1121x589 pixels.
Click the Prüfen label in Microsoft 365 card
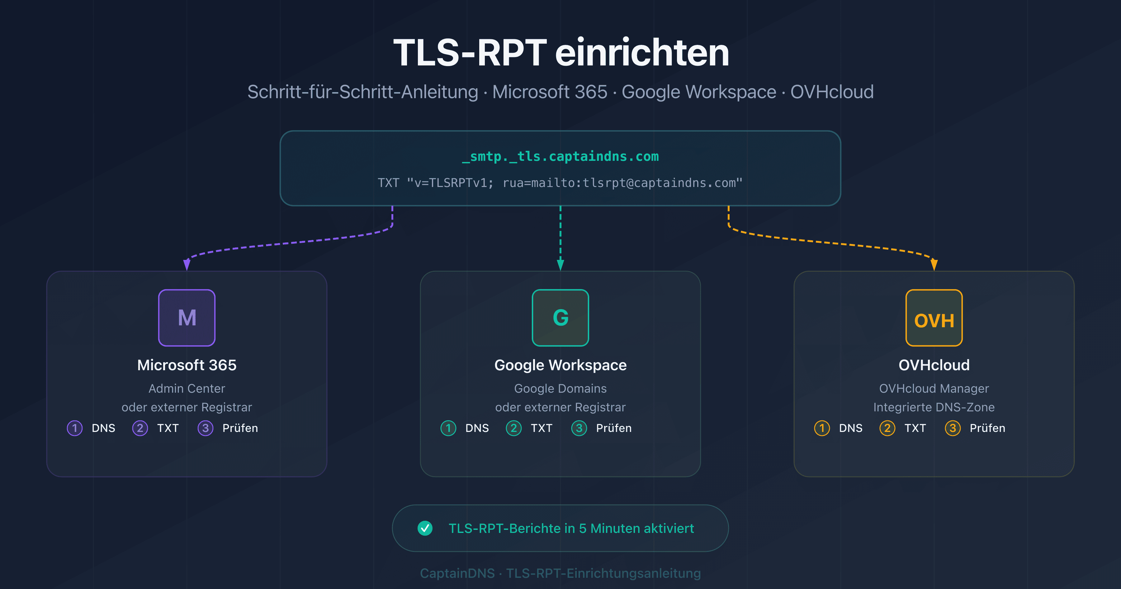[240, 428]
